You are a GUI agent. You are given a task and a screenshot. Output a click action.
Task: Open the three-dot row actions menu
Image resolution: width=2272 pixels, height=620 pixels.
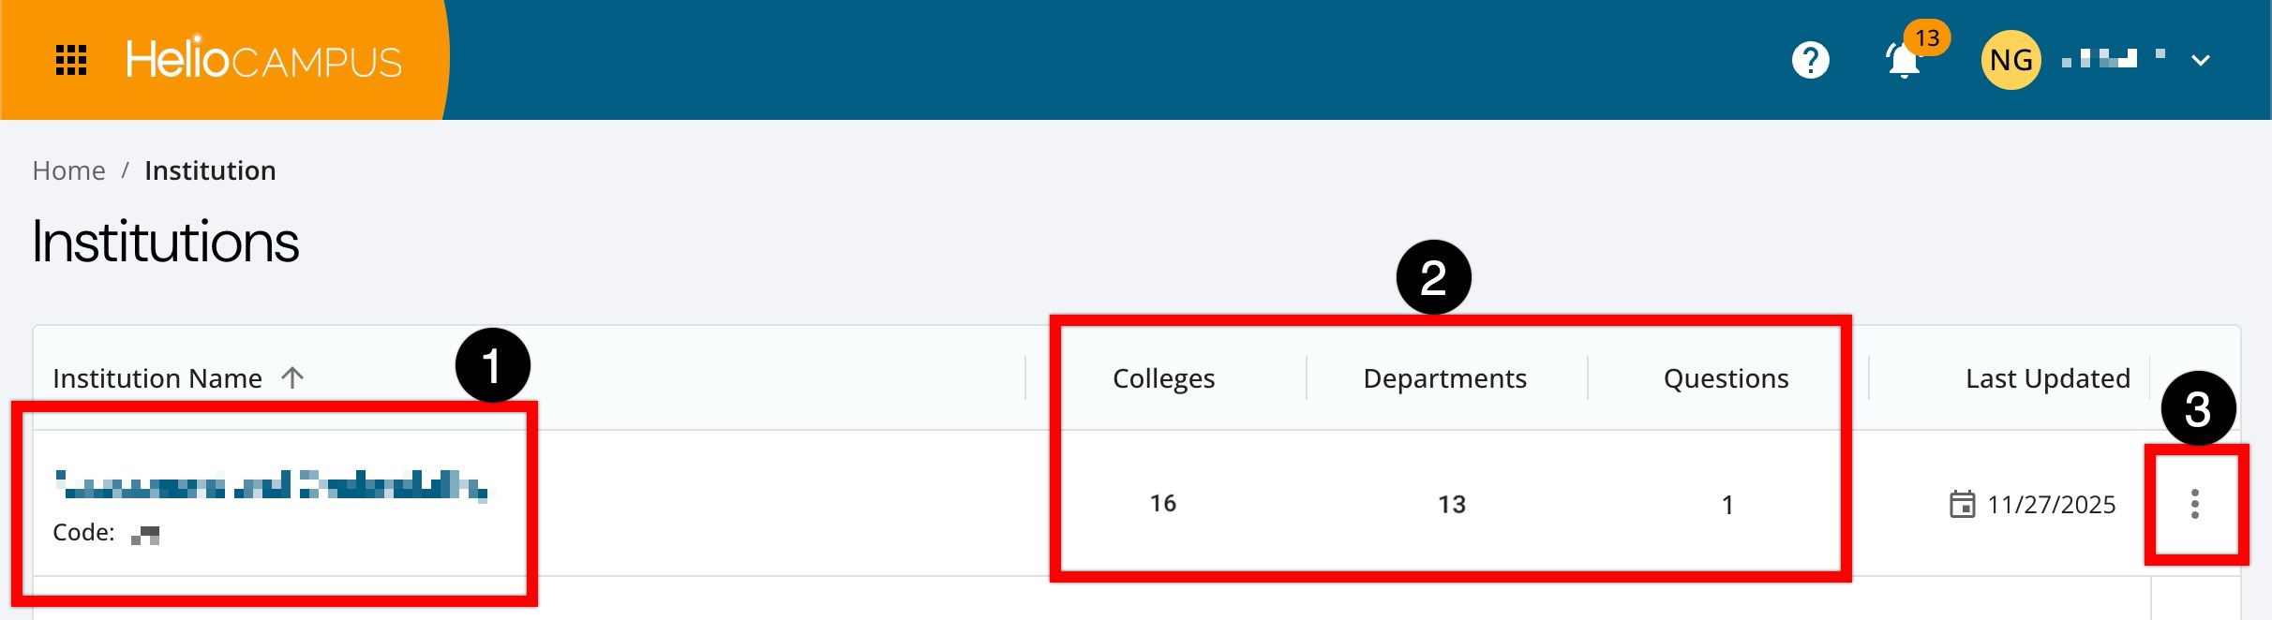pos(2194,504)
